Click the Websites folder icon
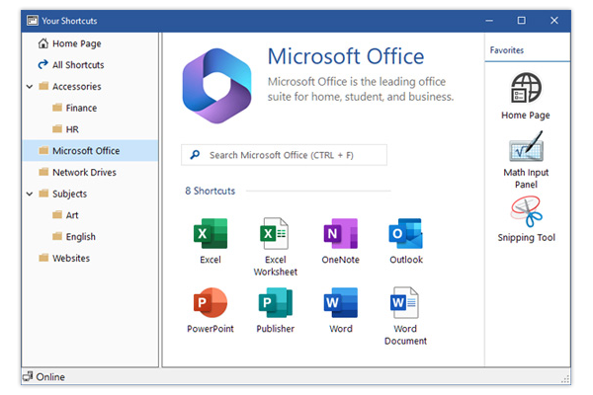Viewport: 593px width, 395px height. click(43, 258)
